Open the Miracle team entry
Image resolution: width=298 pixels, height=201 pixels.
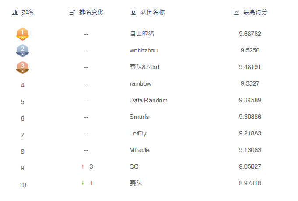tap(139, 150)
